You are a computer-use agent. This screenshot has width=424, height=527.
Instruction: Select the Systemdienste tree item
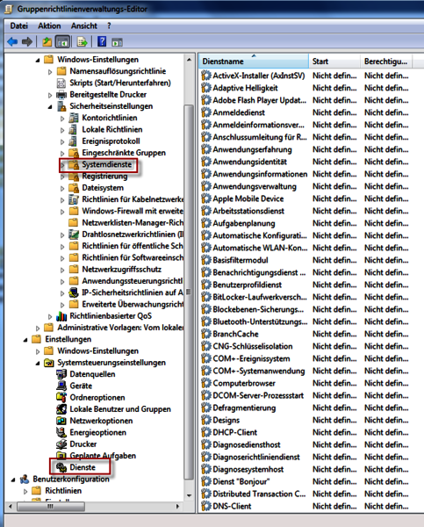[x=107, y=164]
